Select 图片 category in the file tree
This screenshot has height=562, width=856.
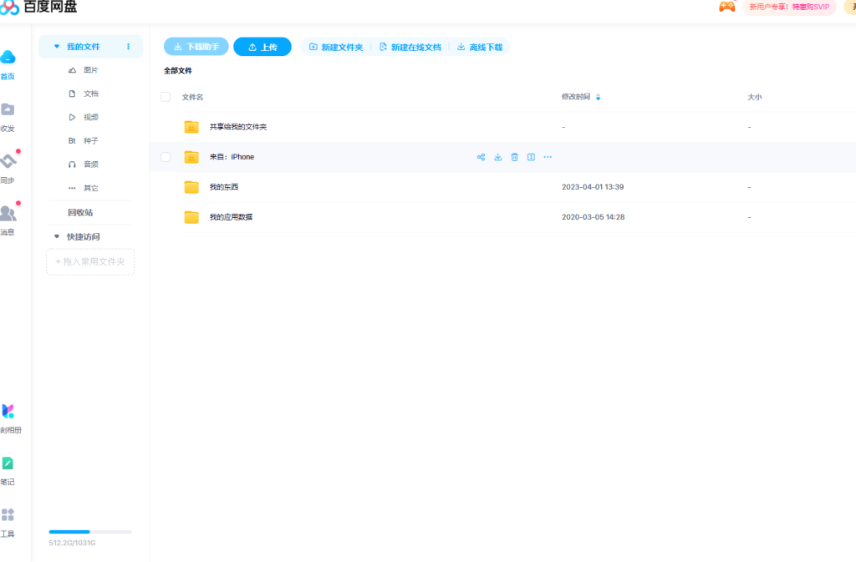pyautogui.click(x=90, y=70)
